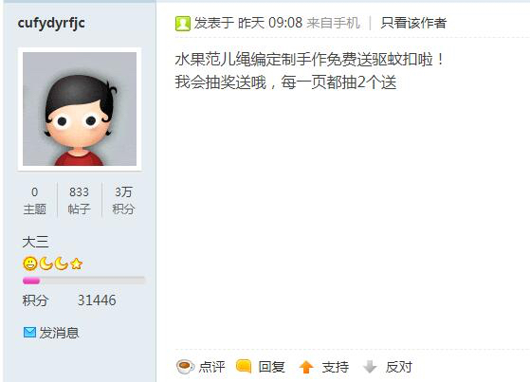Filter posts with 只看该作者
The height and width of the screenshot is (382, 530).
point(413,23)
